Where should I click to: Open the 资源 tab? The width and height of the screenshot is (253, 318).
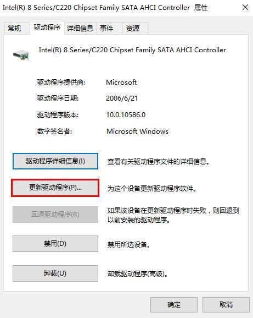133,28
